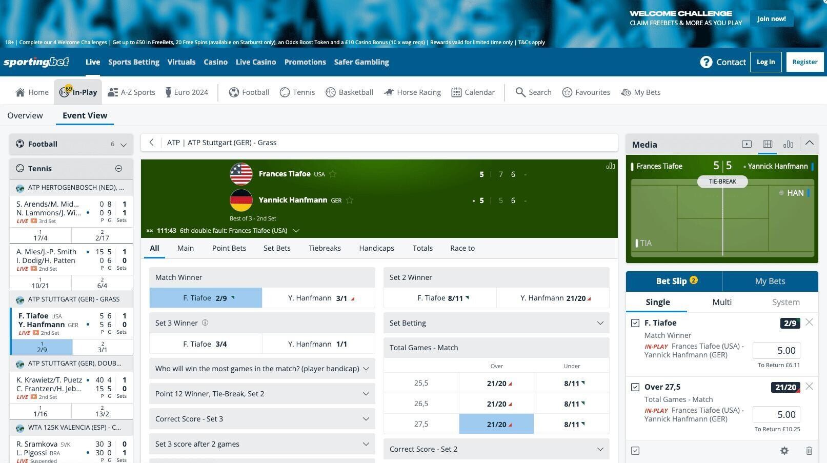
Task: Select Under 25,5 at 8/11
Action: click(572, 383)
